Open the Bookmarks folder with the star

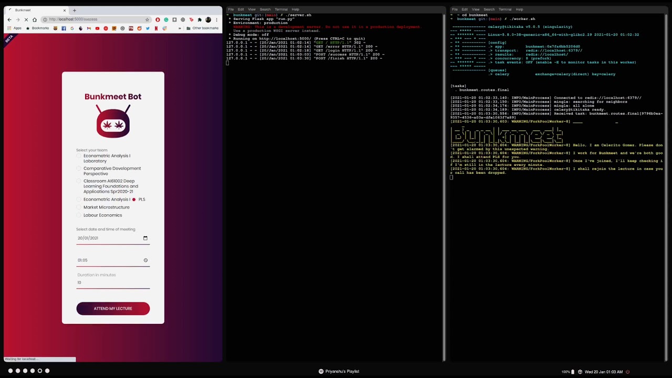coord(37,28)
